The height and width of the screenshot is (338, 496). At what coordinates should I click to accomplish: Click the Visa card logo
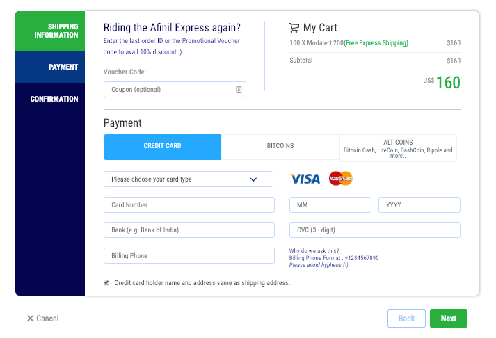coord(305,179)
